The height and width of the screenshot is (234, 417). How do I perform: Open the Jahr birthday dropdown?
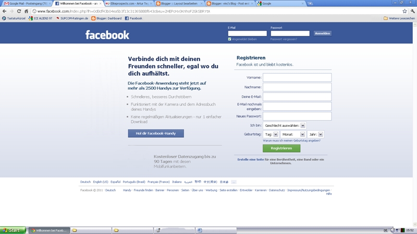click(x=315, y=134)
